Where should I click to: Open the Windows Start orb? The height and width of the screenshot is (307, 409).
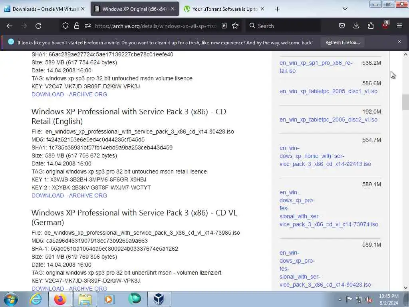click(11, 299)
